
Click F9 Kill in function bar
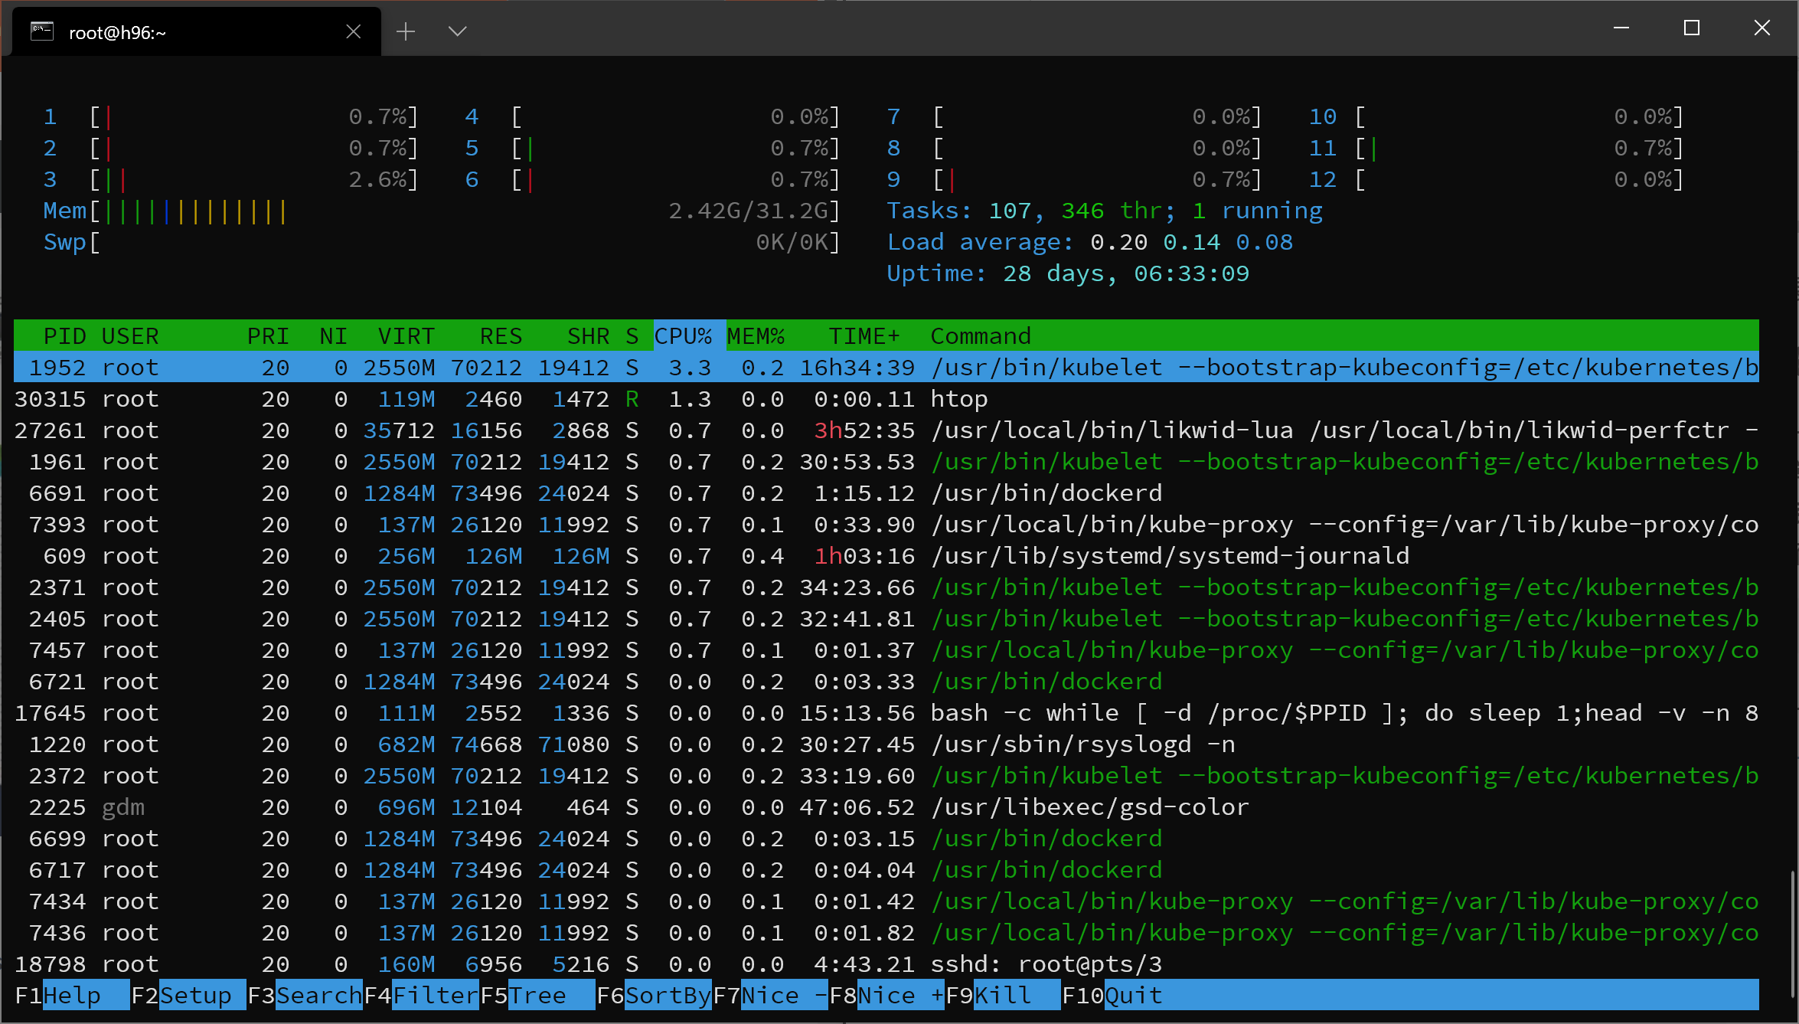[x=1003, y=995]
